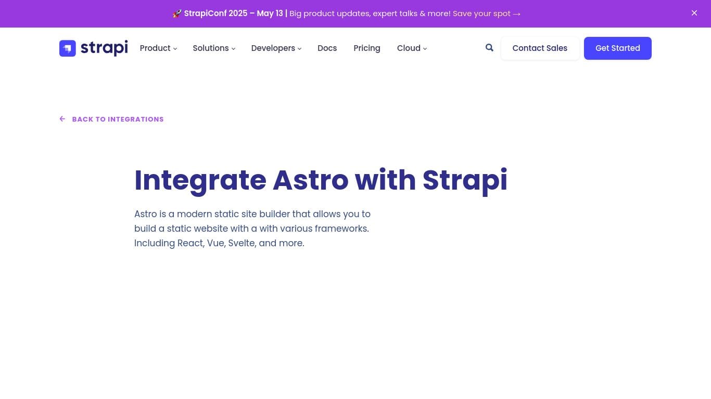Click the Strapi logo
This screenshot has width=711, height=399.
(x=94, y=48)
